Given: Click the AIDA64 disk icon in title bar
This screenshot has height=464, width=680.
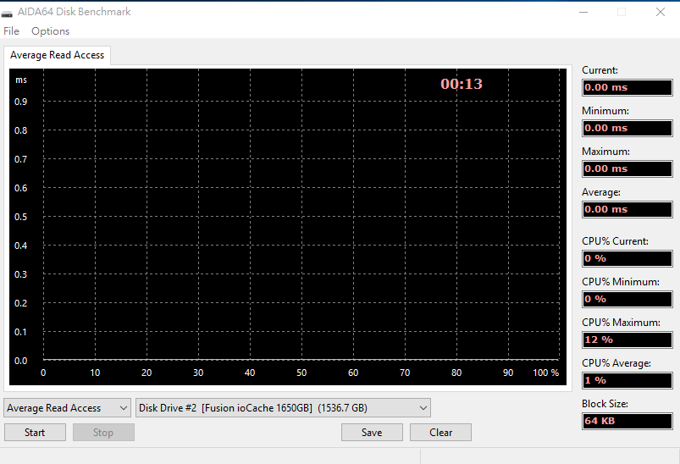Looking at the screenshot, I should pos(7,13).
